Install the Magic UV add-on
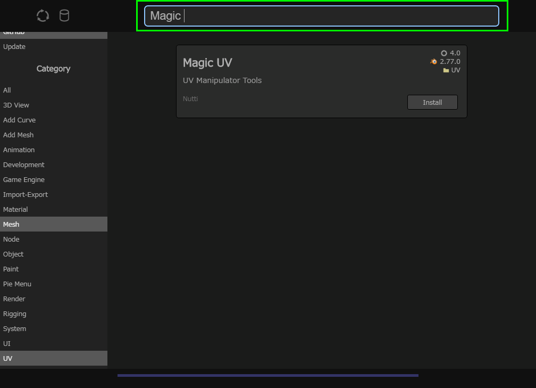The width and height of the screenshot is (536, 388). 432,102
